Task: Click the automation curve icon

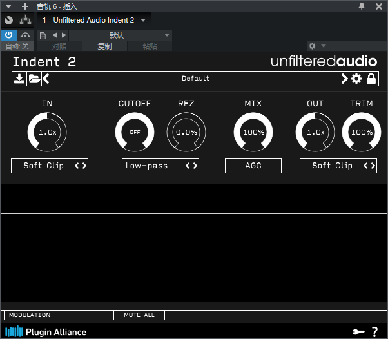Action: click(25, 35)
